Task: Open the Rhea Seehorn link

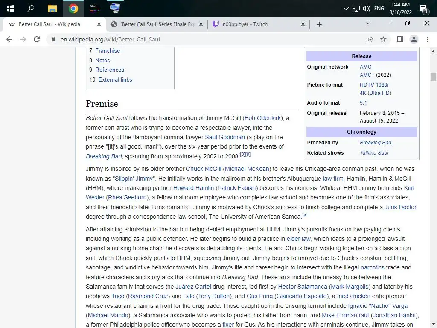Action: click(x=127, y=197)
